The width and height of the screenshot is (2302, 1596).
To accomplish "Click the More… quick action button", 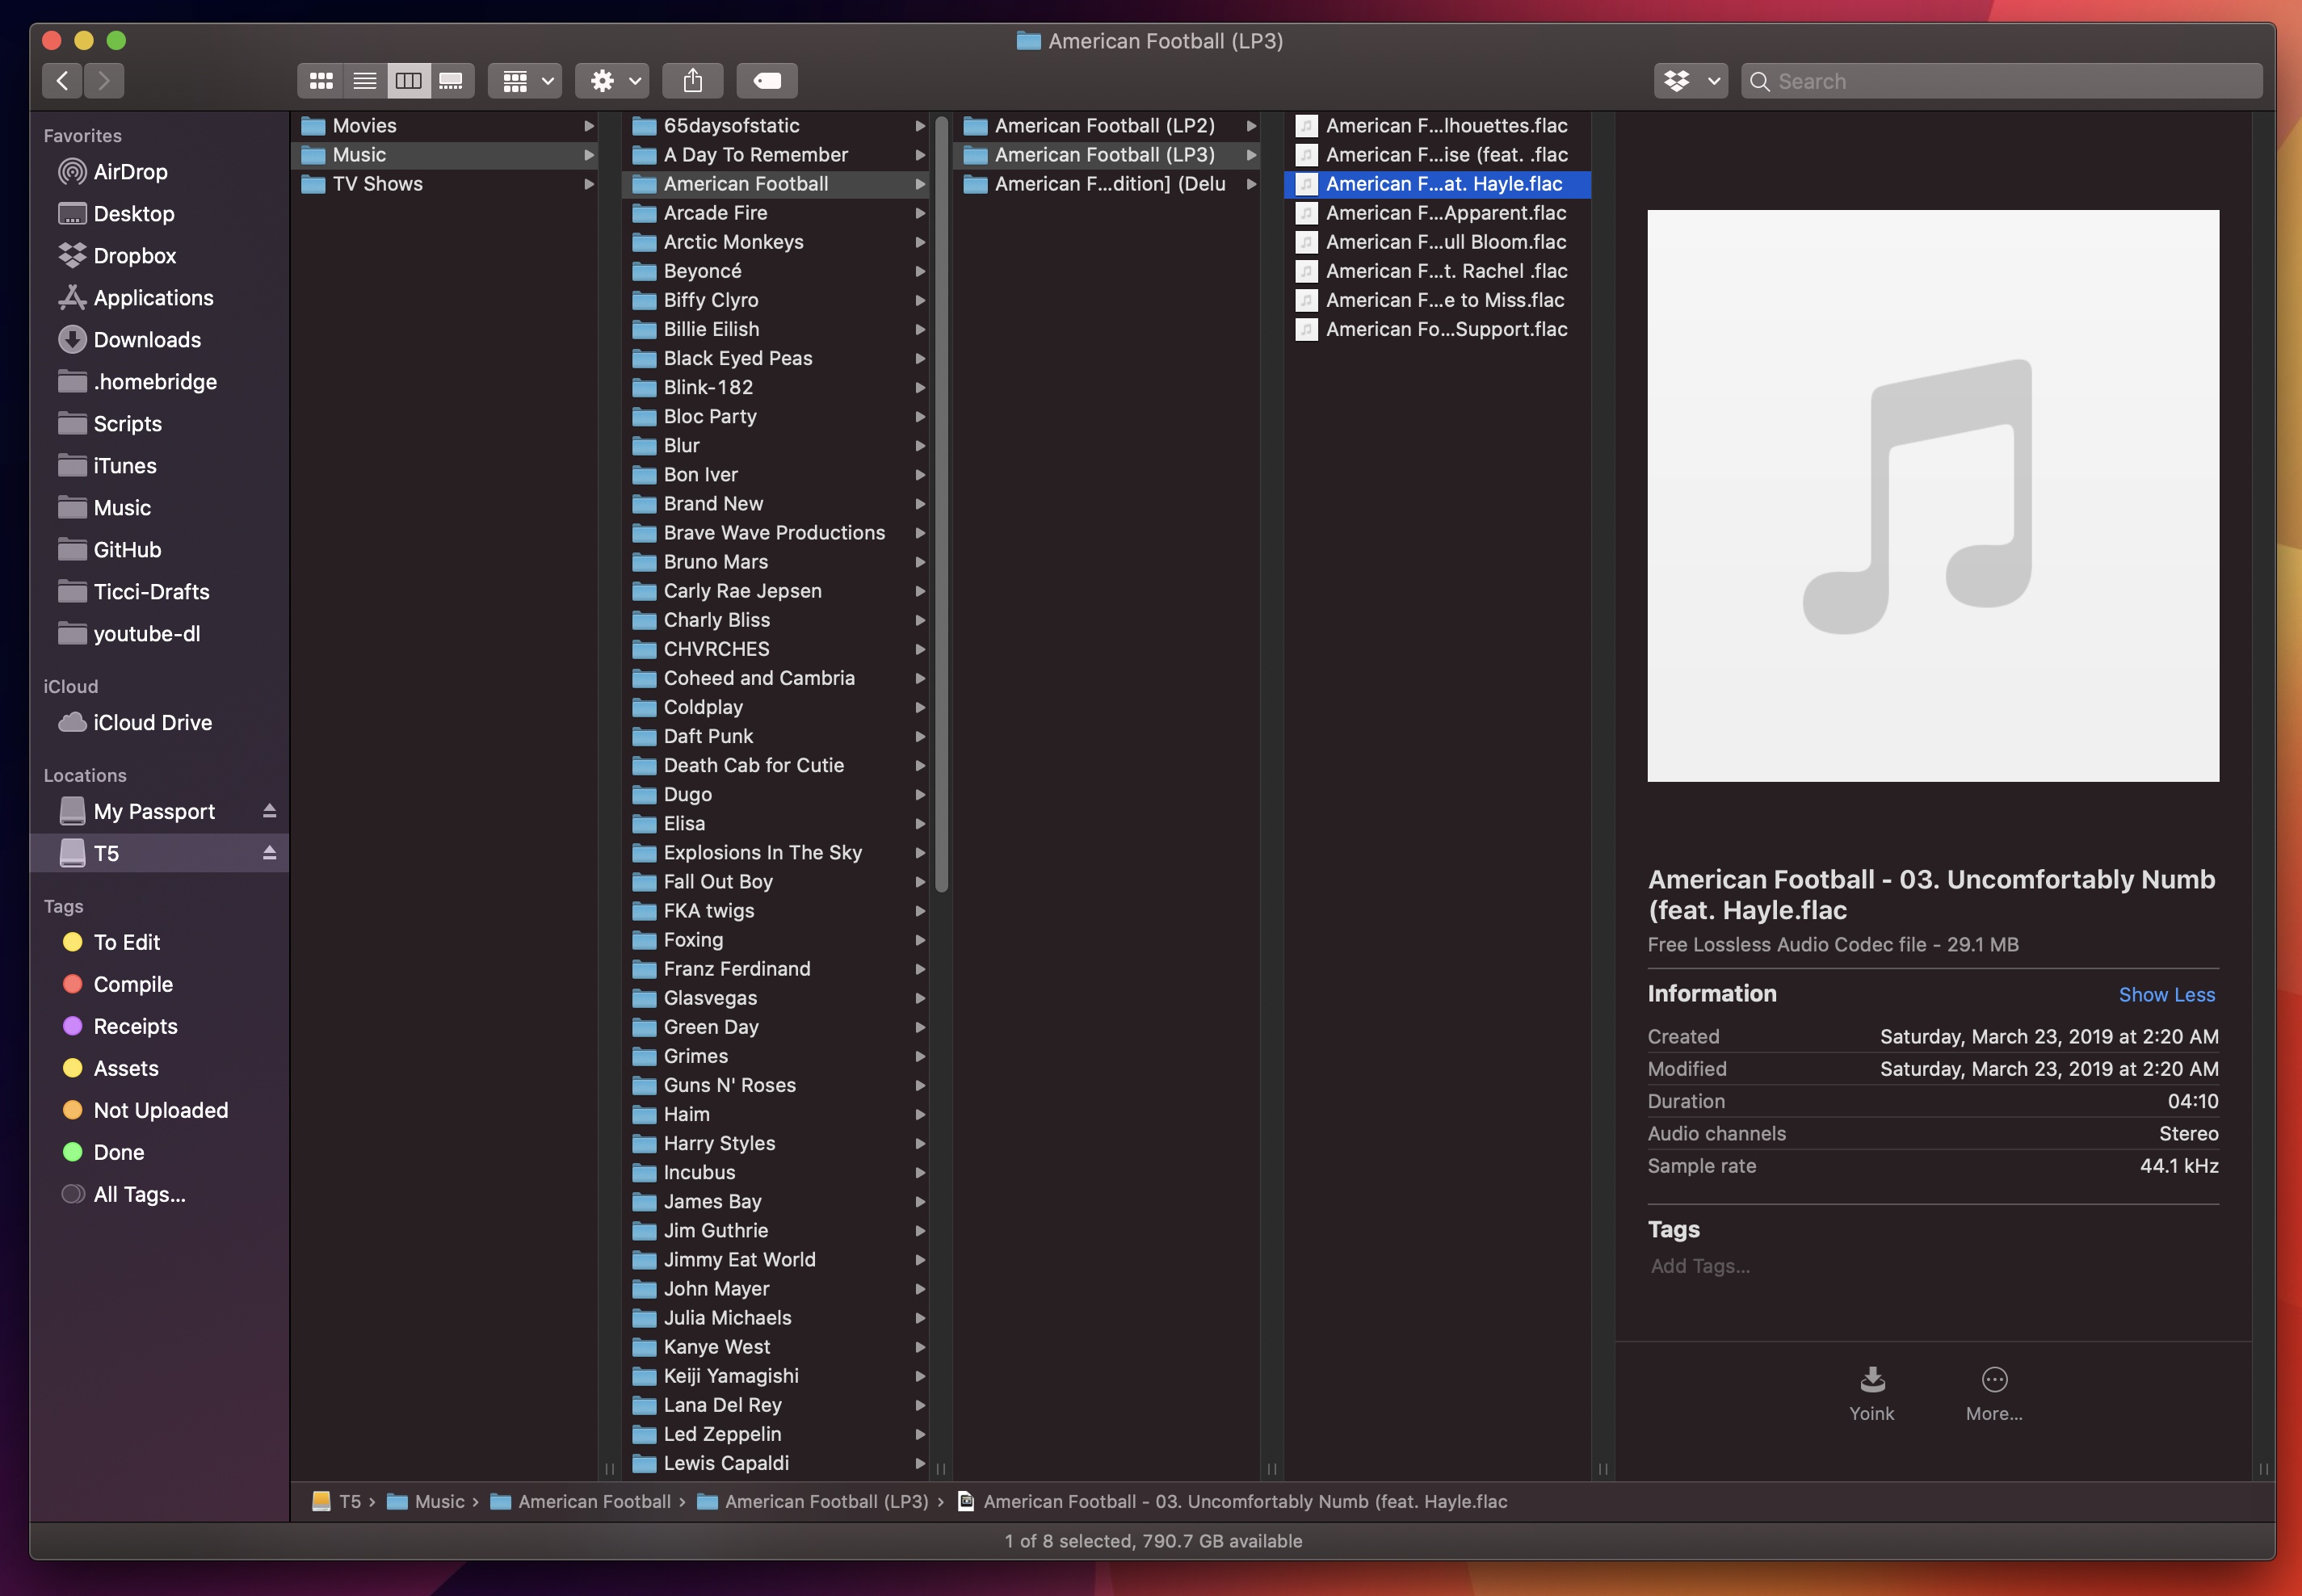I will [x=1994, y=1394].
